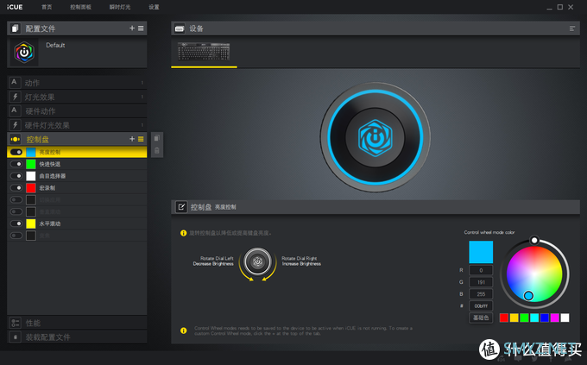The width and height of the screenshot is (587, 365).
Task: Expand the 性能 performance section
Action: (77, 323)
